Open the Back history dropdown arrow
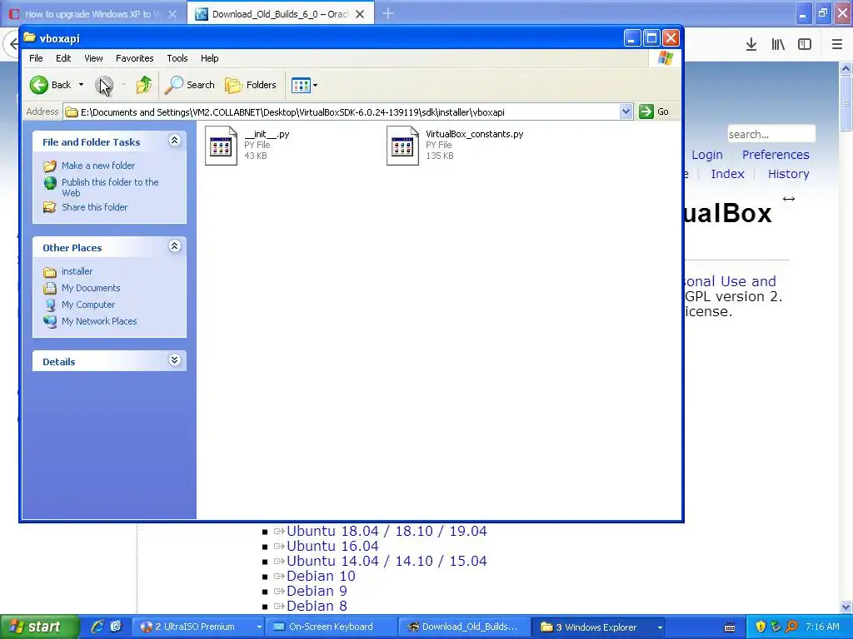 click(81, 85)
